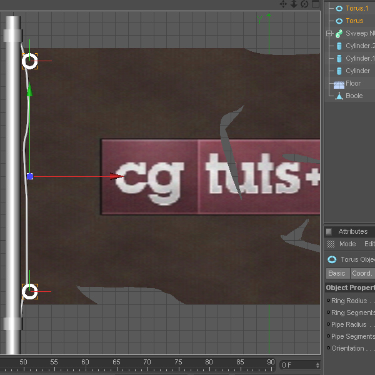
Task: Switch to the Coord. tab
Action: point(362,273)
